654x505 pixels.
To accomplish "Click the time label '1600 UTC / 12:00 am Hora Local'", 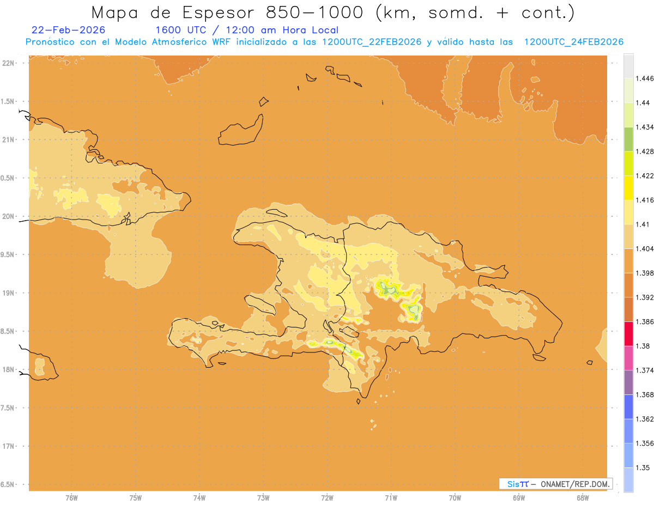I will (x=247, y=31).
